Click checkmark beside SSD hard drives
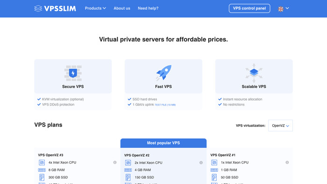Image resolution: width=327 pixels, height=184 pixels. [129, 99]
